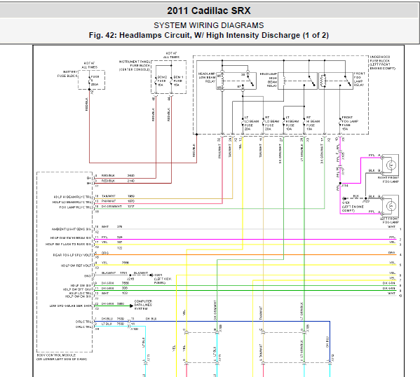Click the RT HI BEAM FUSE label
The width and height of the screenshot is (420, 377).
(x=313, y=123)
